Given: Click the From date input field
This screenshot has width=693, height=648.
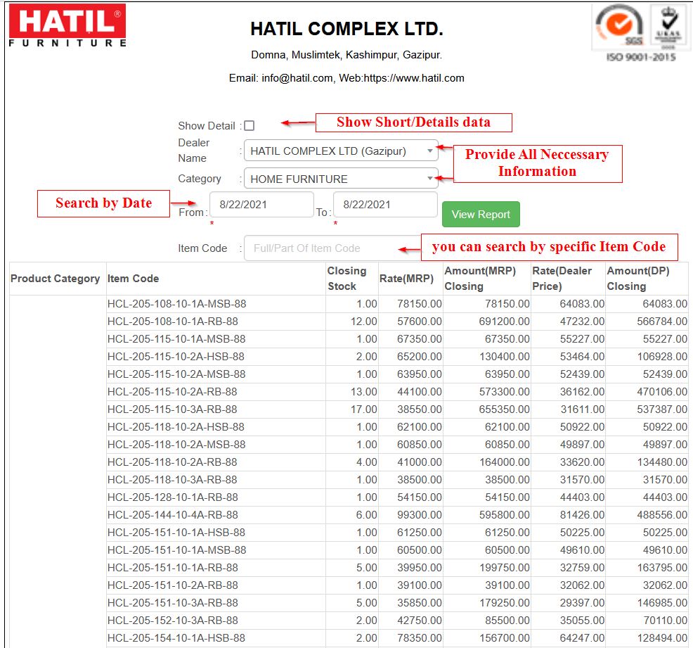Looking at the screenshot, I should (261, 204).
